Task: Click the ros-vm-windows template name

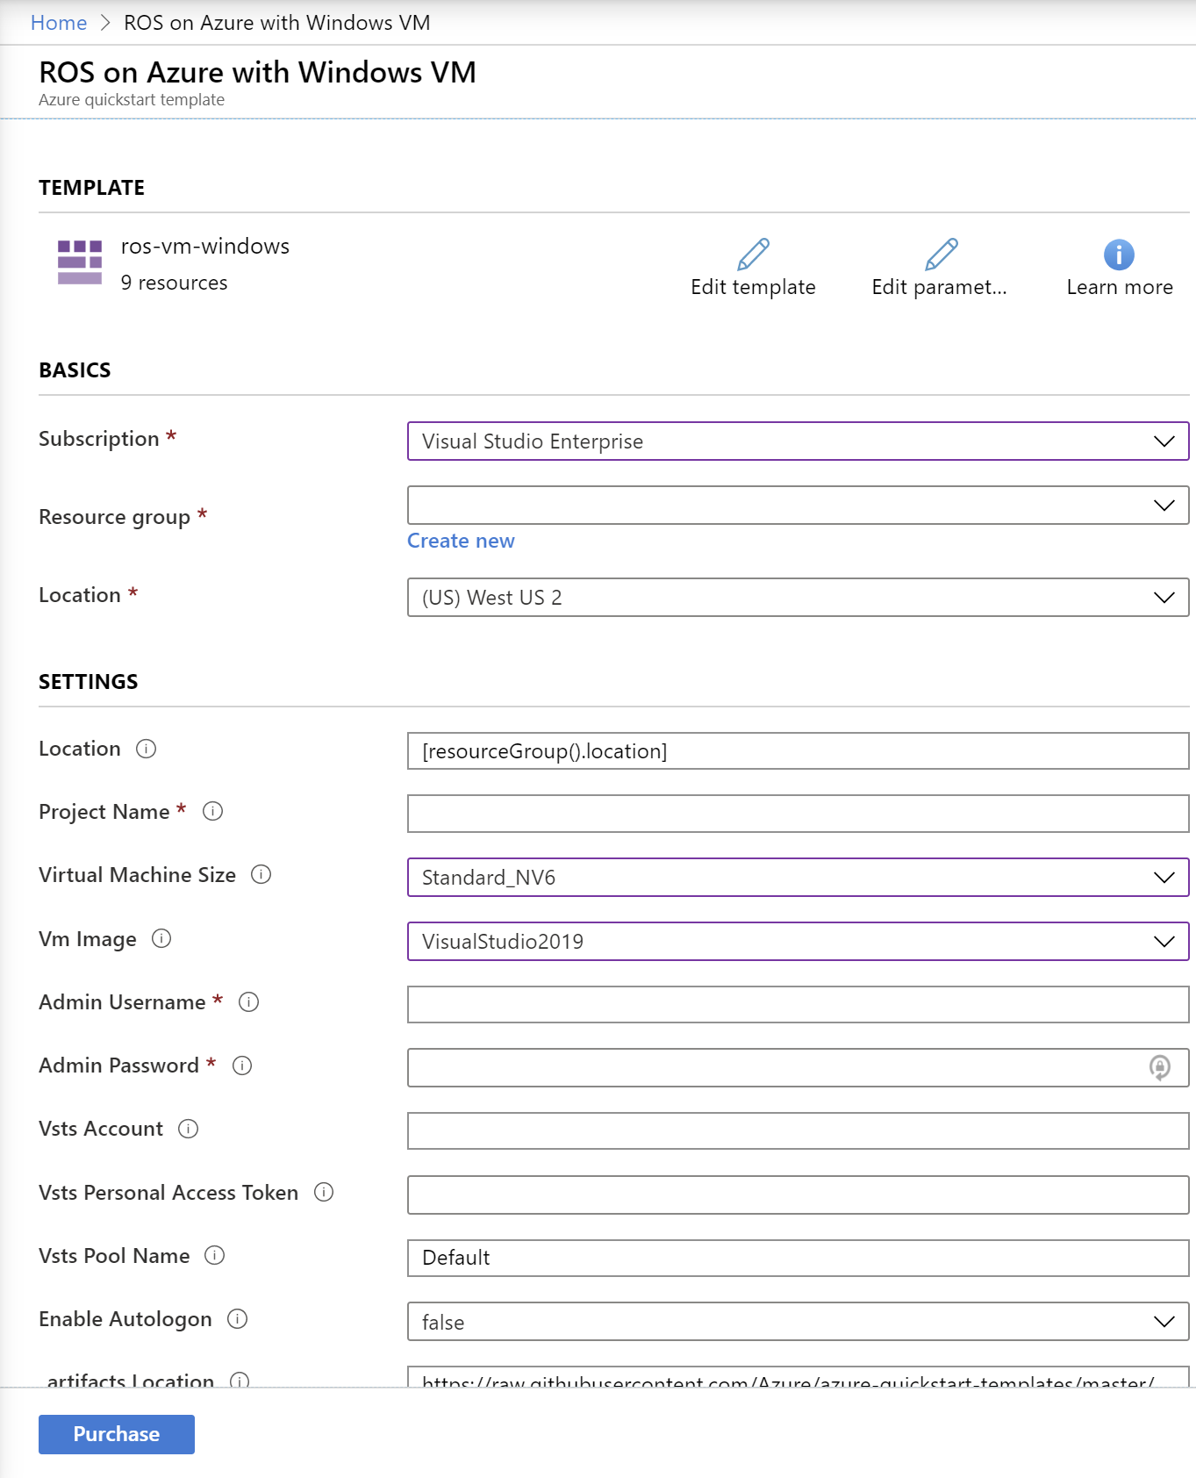Action: (x=205, y=247)
